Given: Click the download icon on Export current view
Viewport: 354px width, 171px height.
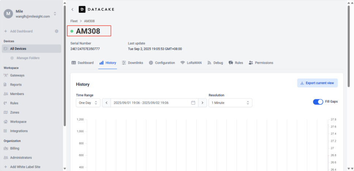Looking at the screenshot, I should [302, 83].
